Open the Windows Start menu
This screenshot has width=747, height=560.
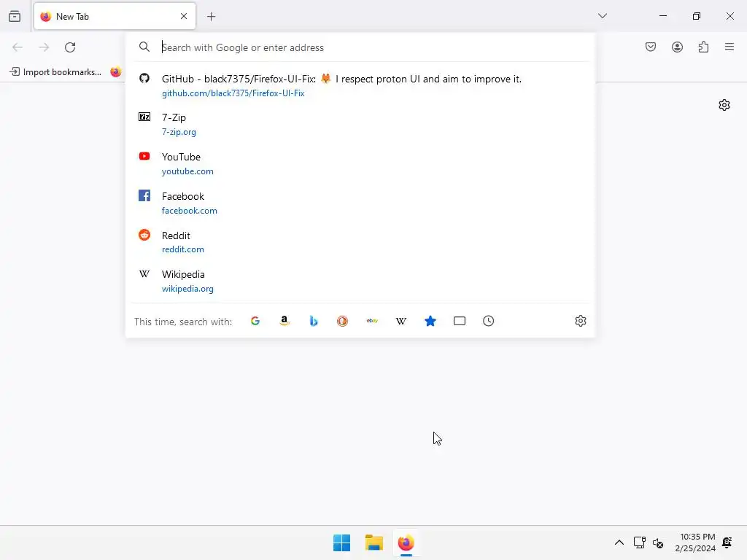pyautogui.click(x=341, y=542)
